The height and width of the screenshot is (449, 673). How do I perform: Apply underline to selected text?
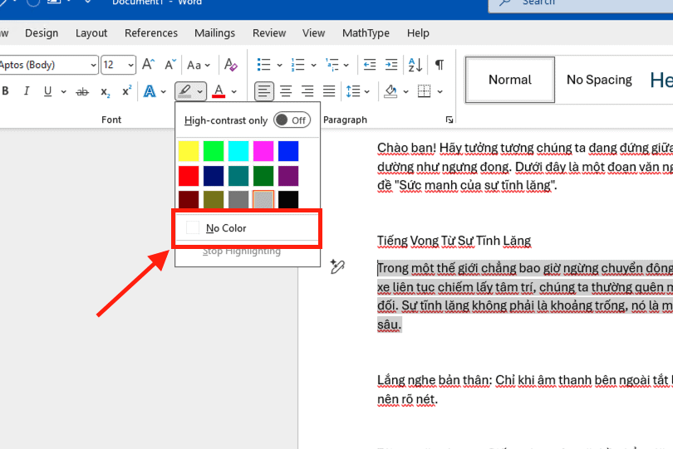pyautogui.click(x=47, y=91)
